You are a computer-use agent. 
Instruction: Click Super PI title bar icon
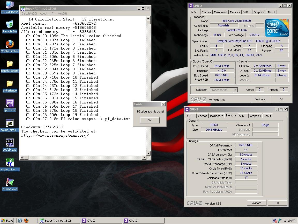23,9
